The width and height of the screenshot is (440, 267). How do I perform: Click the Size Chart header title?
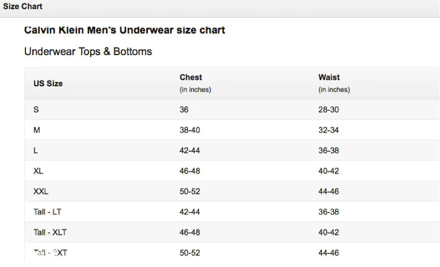(x=23, y=6)
